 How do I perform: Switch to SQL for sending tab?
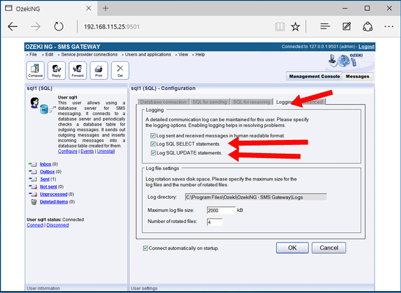point(210,102)
